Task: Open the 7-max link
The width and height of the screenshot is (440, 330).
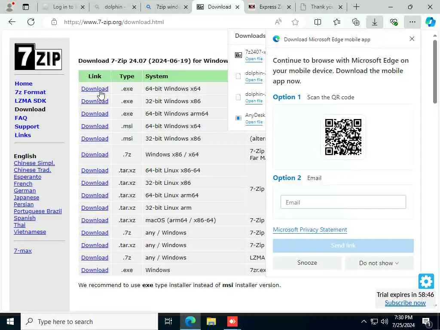Action: pos(23,251)
